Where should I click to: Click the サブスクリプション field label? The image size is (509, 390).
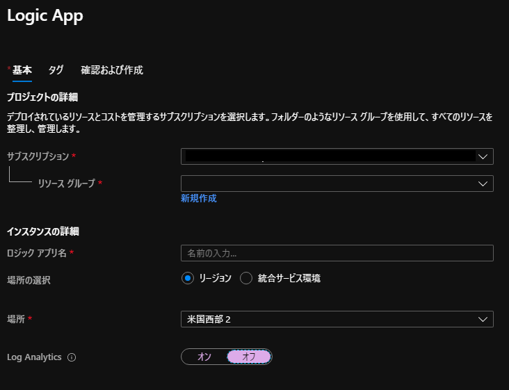[38, 156]
